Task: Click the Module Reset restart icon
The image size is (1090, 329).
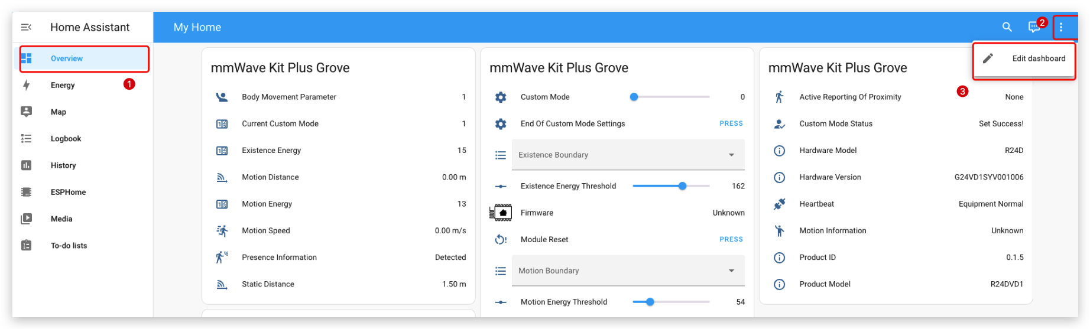Action: click(501, 239)
